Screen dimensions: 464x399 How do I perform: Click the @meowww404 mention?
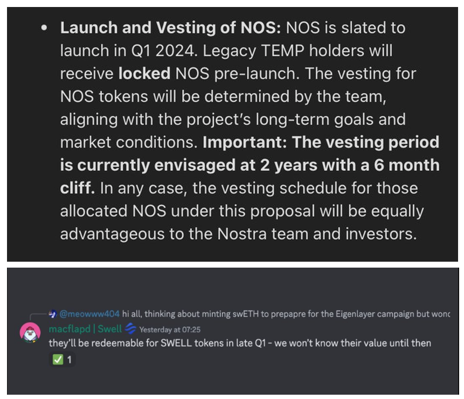82,314
